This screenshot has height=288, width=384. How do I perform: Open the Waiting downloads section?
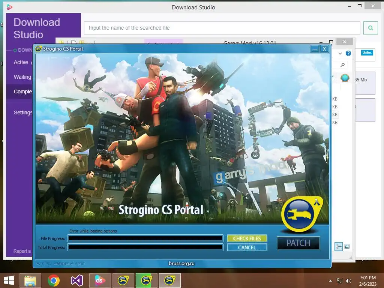(x=22, y=77)
